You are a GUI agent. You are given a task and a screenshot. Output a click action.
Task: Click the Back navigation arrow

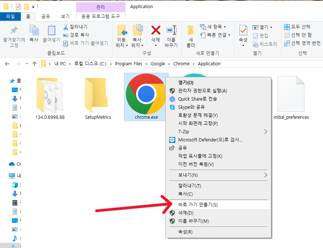(x=7, y=64)
